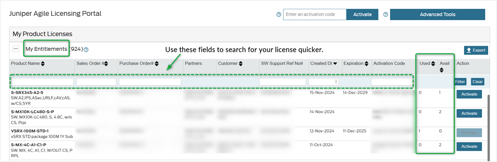Screen dimensions: 497x162
Task: Sort by Customer column arrows
Action: click(x=240, y=64)
